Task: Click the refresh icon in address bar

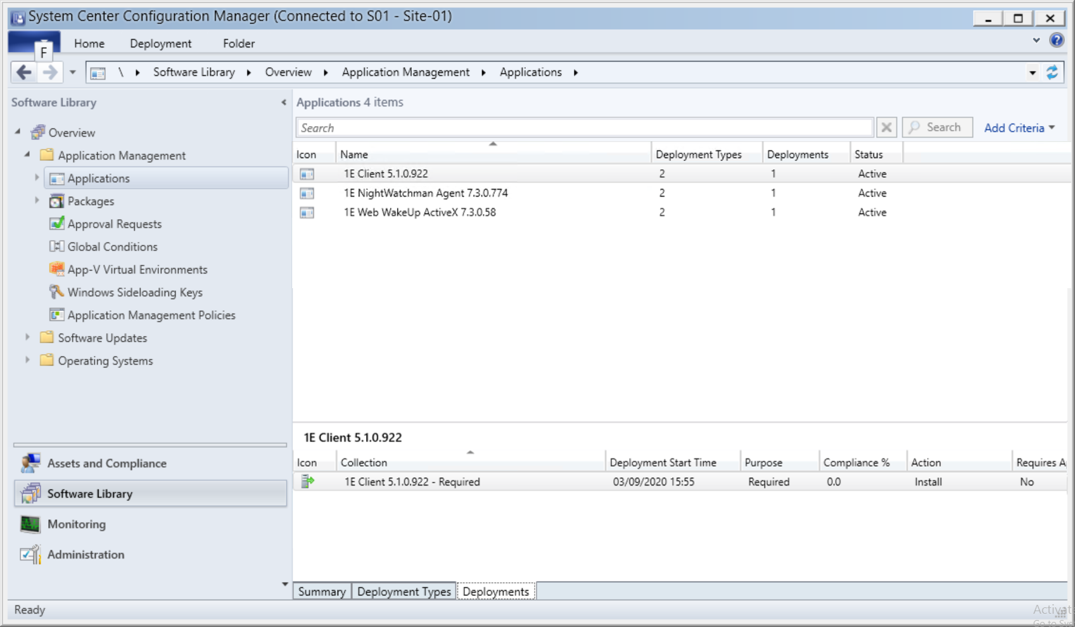Action: tap(1052, 72)
